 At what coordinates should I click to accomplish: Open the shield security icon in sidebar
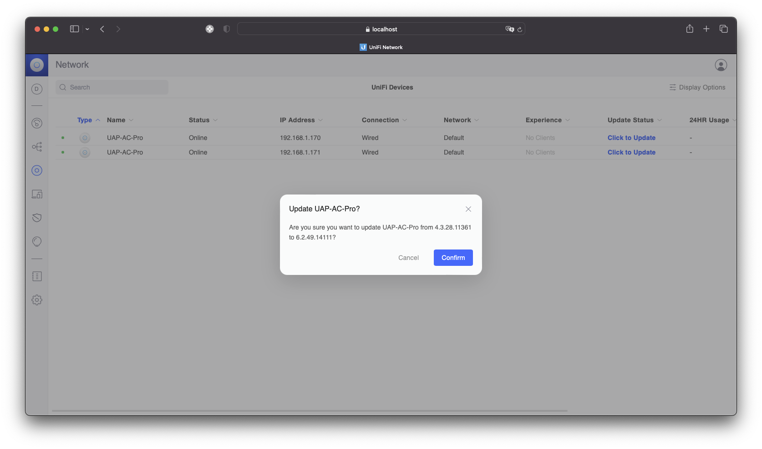tap(37, 218)
